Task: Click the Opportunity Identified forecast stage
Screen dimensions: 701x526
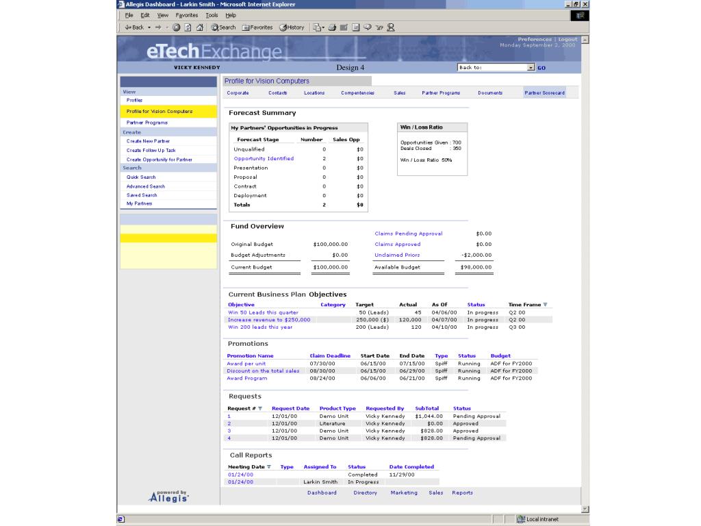Action: pyautogui.click(x=264, y=158)
